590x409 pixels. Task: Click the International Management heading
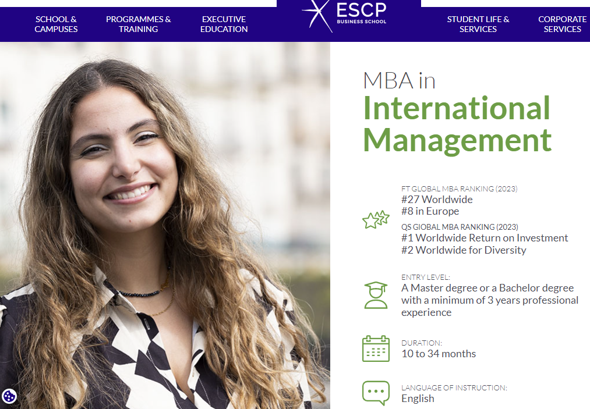click(457, 124)
